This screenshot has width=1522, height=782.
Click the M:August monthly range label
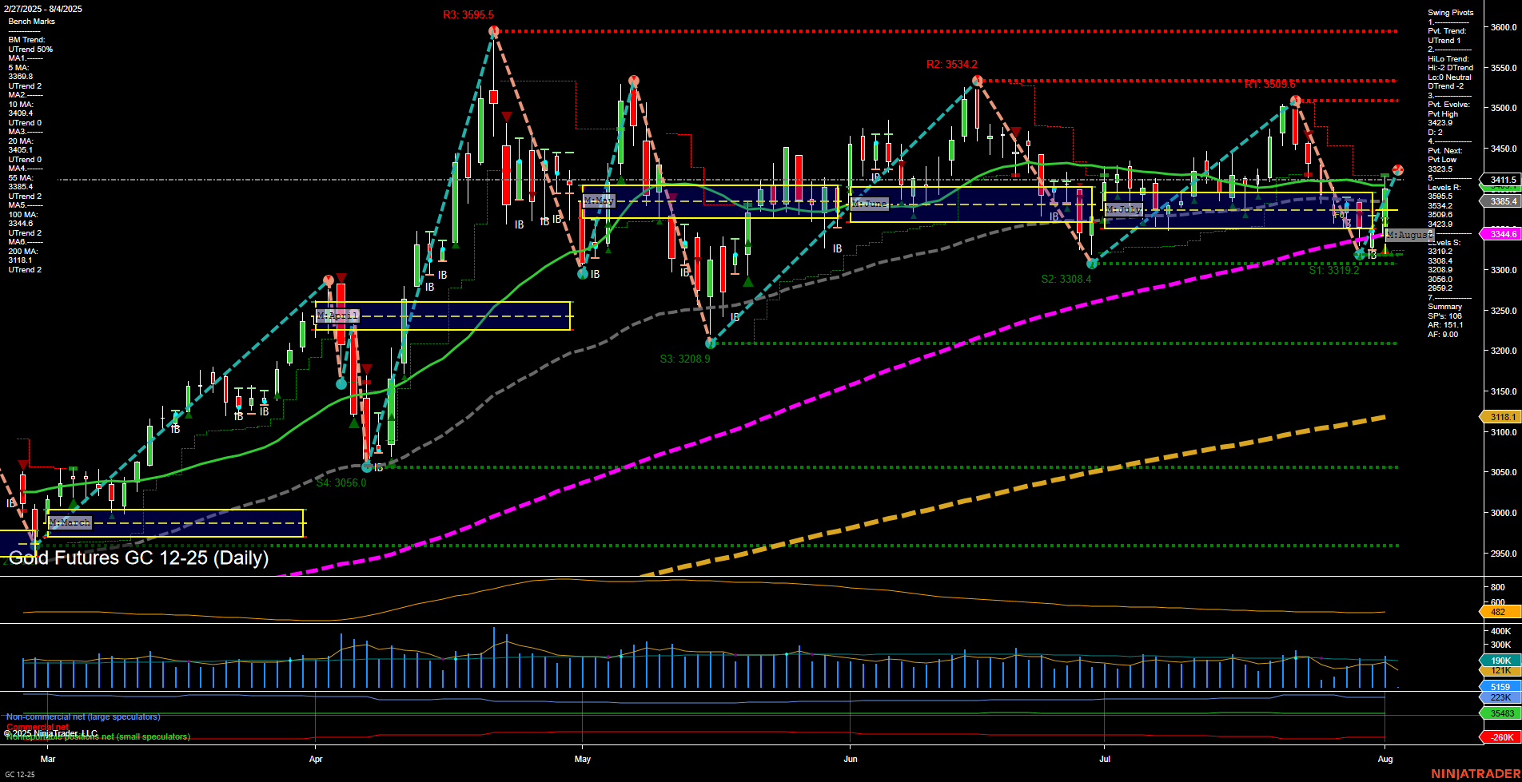(x=1408, y=235)
